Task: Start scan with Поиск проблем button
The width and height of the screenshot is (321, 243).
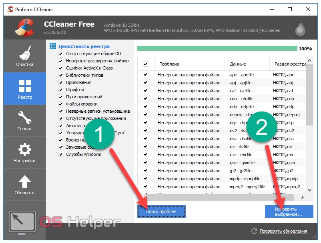Action: (x=161, y=211)
